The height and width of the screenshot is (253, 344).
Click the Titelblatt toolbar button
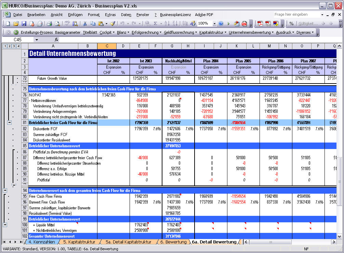[x=90, y=33]
